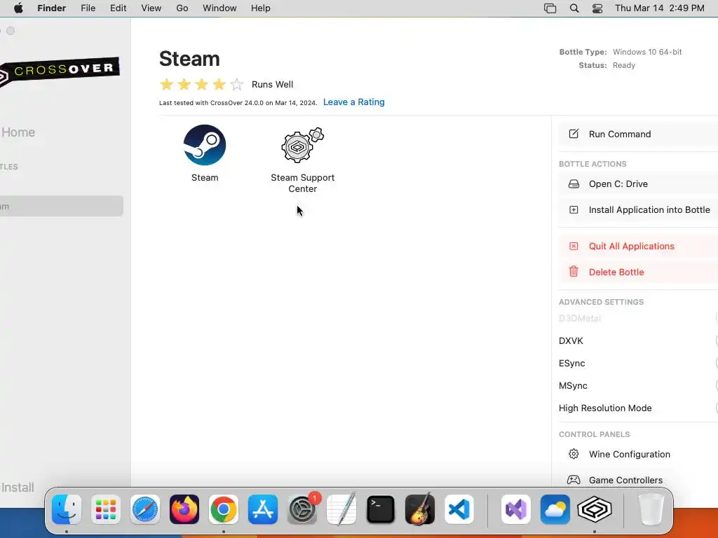Open the Window menu

coord(219,8)
